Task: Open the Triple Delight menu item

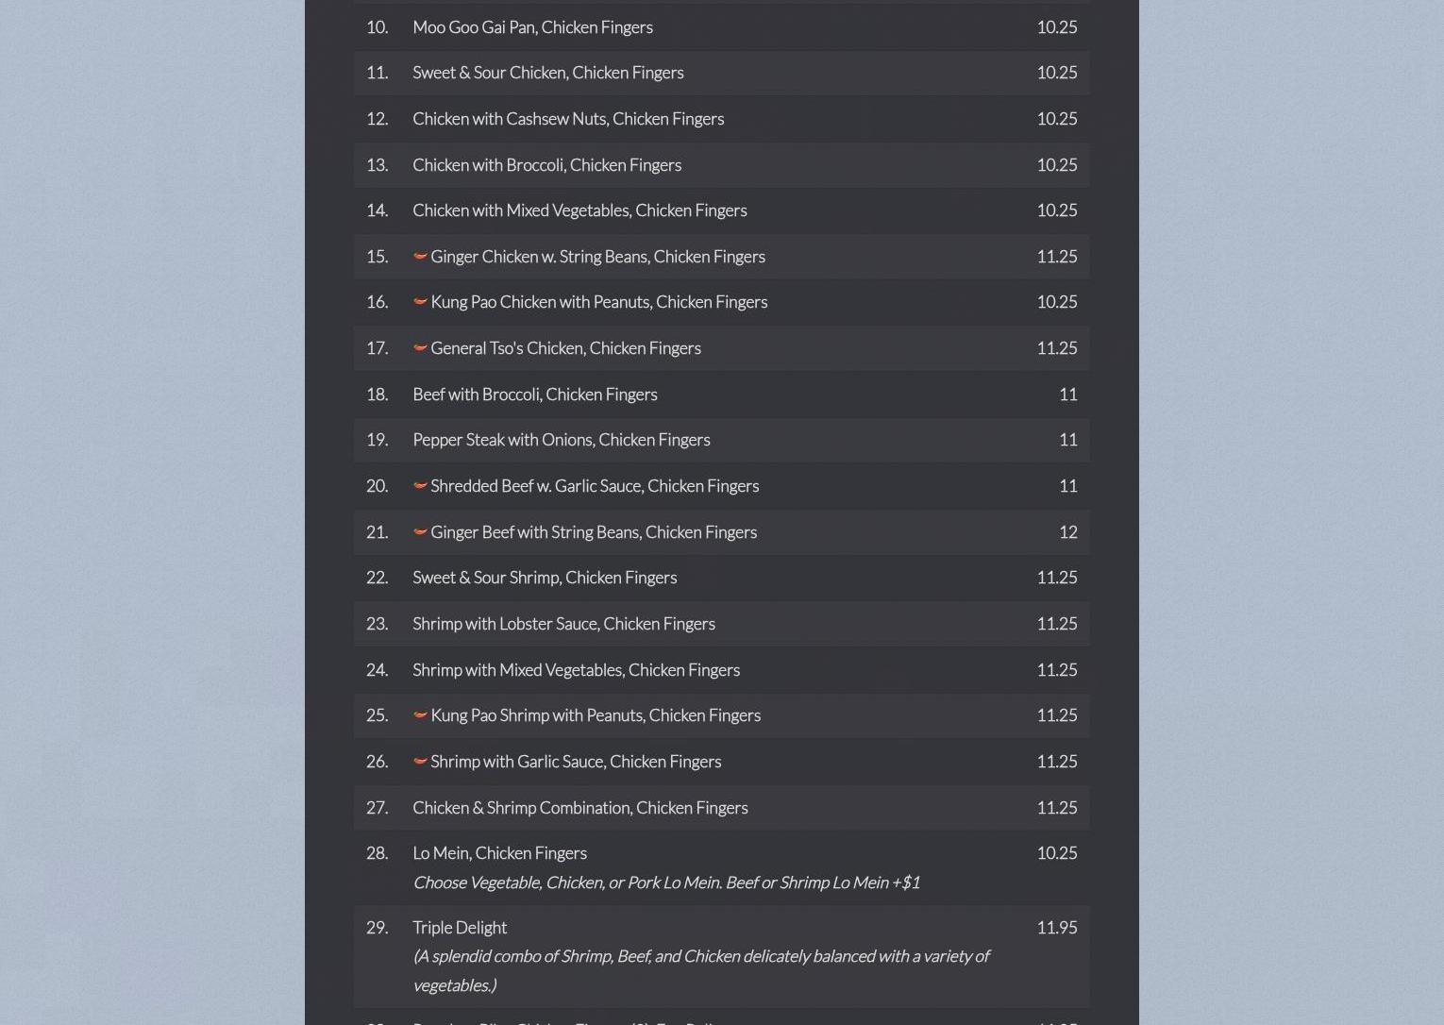Action: (x=460, y=928)
